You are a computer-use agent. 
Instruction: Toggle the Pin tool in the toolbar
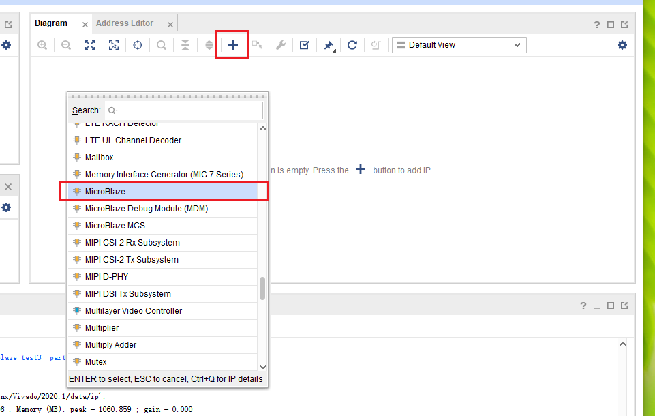coord(328,44)
